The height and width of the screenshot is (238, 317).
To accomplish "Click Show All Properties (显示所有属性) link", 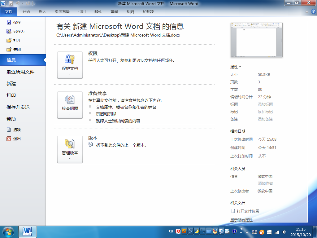I will coord(241,220).
